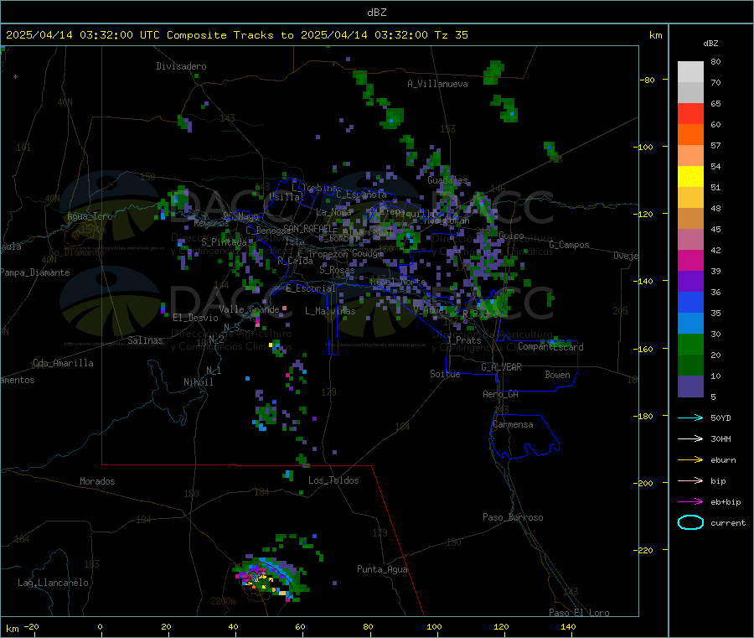Click the magenta swatch in dBZ color scale
Image resolution: width=754 pixels, height=638 pixels.
pyautogui.click(x=690, y=260)
